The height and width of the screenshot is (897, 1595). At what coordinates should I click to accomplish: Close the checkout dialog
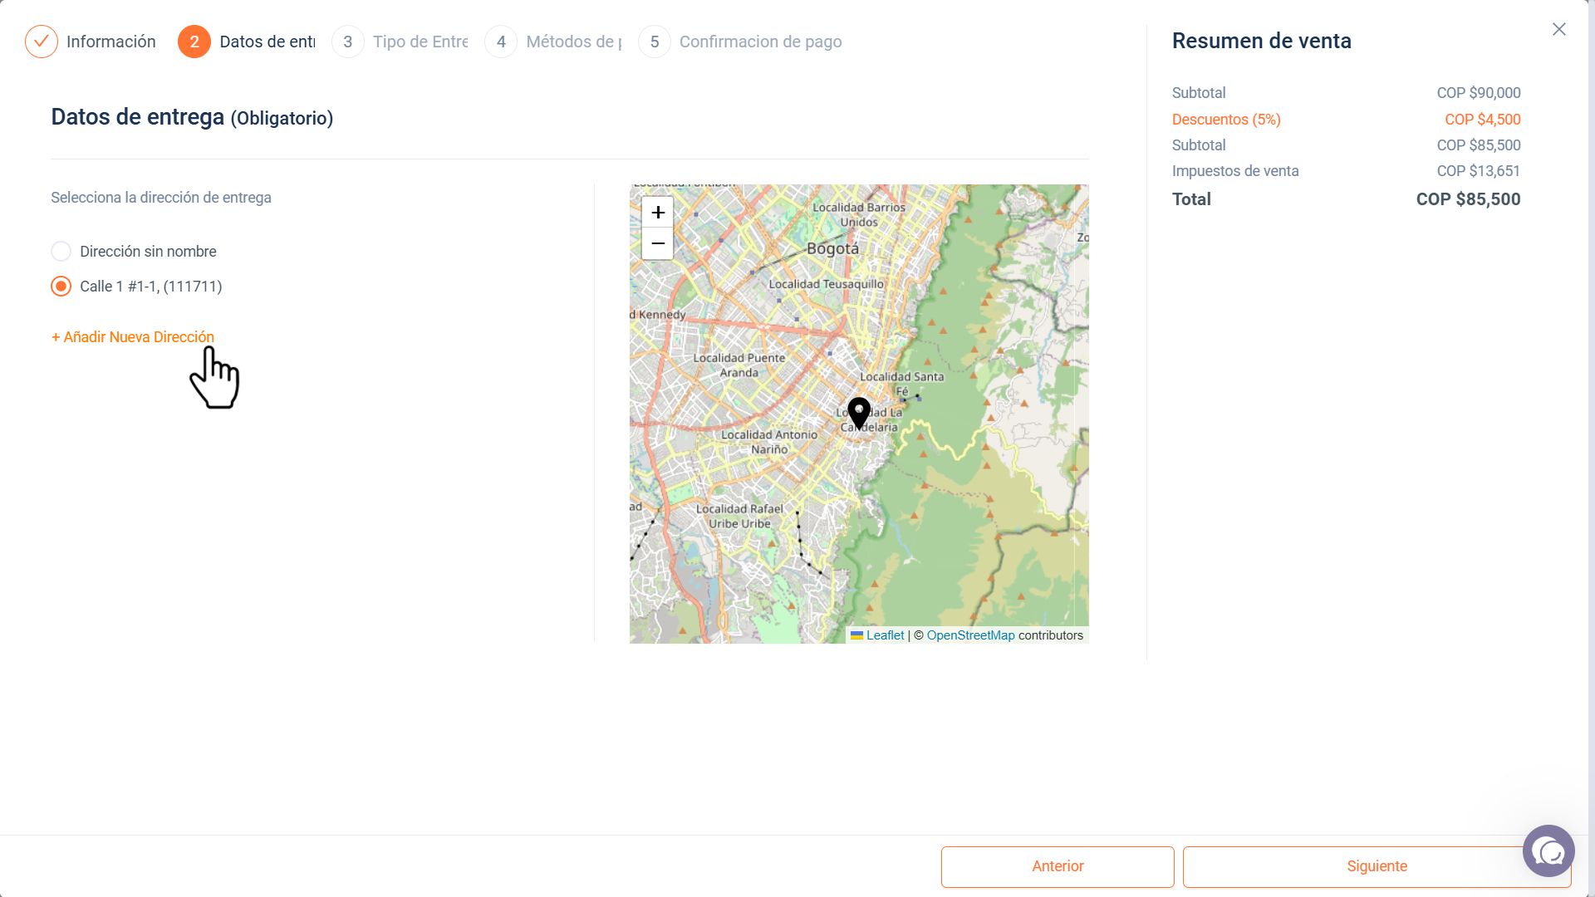(1559, 29)
